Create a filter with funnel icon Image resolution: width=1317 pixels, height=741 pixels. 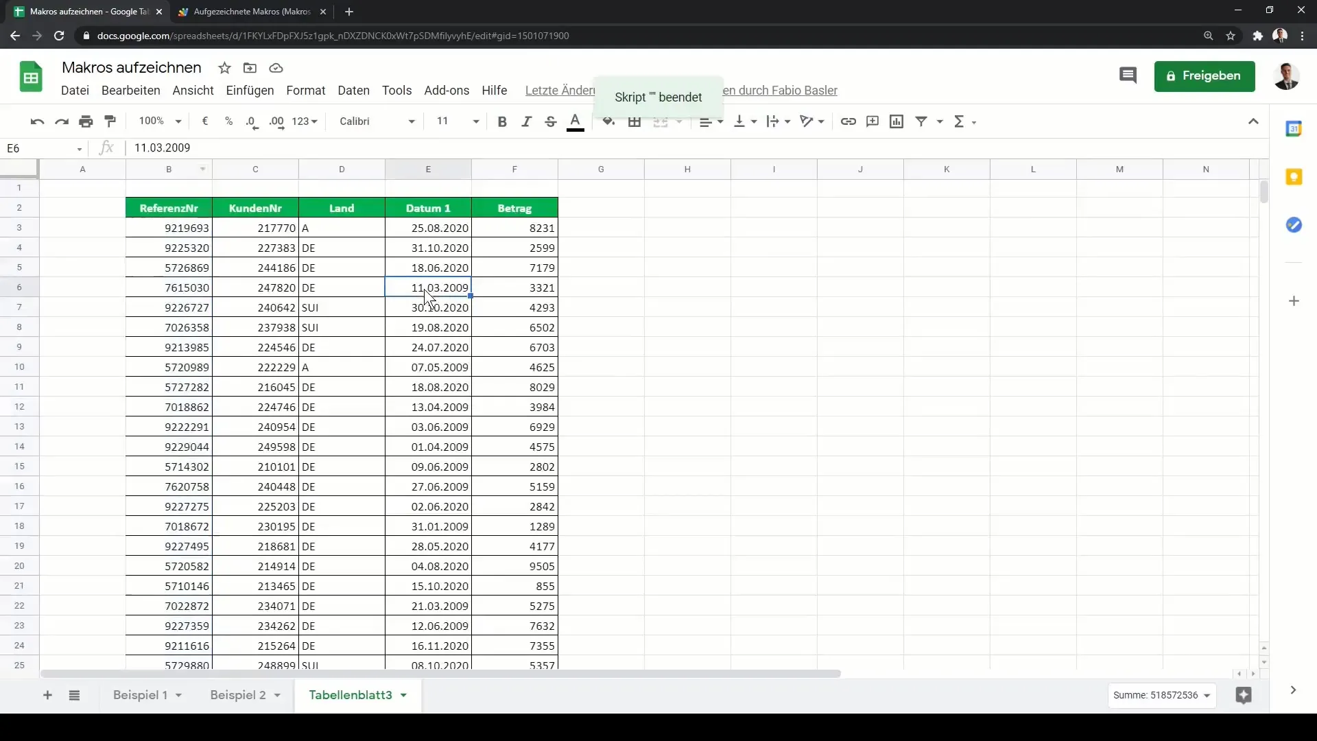point(922,121)
